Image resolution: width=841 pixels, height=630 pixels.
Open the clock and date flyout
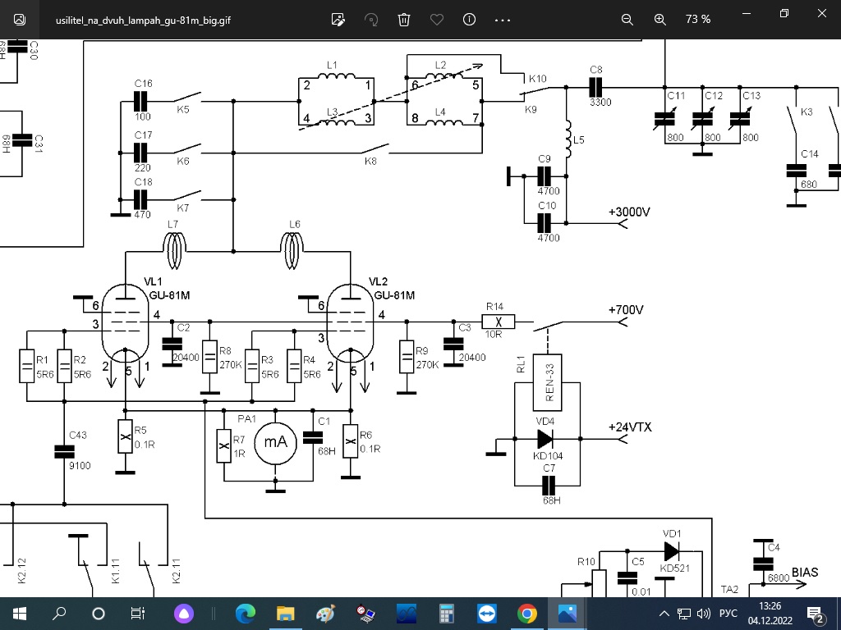pyautogui.click(x=770, y=613)
